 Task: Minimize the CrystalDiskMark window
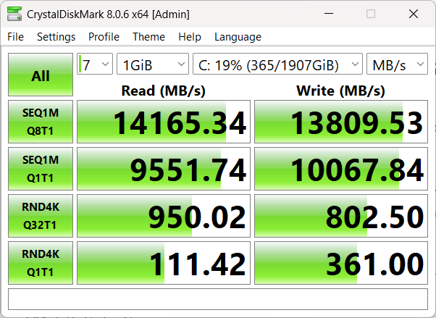coord(329,14)
